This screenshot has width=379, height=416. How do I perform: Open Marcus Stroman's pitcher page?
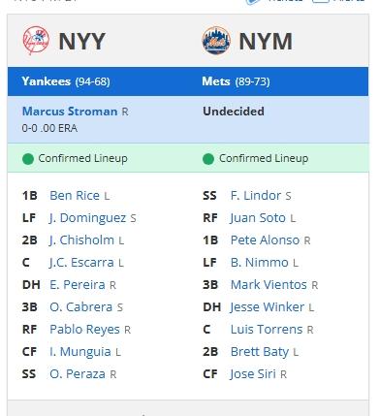[70, 112]
